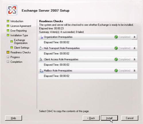Screen dimensions: 143x124
Task: Click the green check on Organization Prerequisites
Action: [x=116, y=37]
